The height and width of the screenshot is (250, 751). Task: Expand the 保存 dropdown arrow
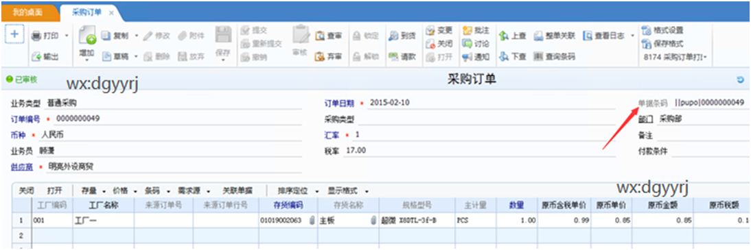[223, 60]
